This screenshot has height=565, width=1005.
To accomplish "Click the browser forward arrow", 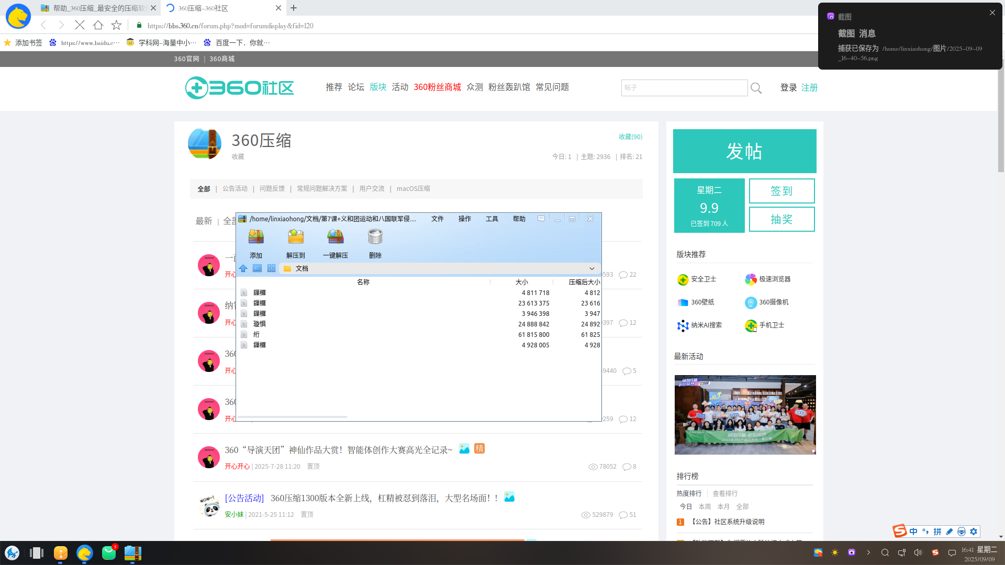I will point(61,25).
